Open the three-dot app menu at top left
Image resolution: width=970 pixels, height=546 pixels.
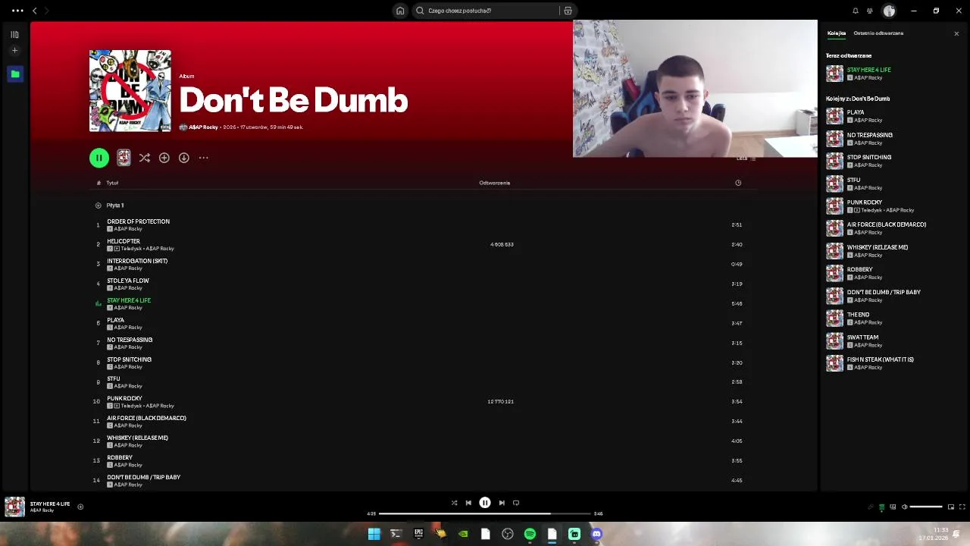pos(17,11)
